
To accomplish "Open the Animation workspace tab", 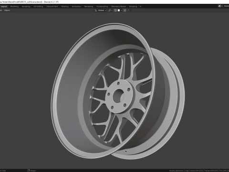I will 76,7.
